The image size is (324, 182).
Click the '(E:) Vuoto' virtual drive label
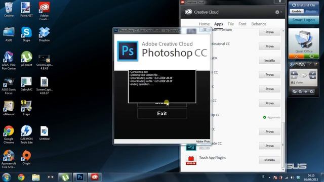click(297, 82)
